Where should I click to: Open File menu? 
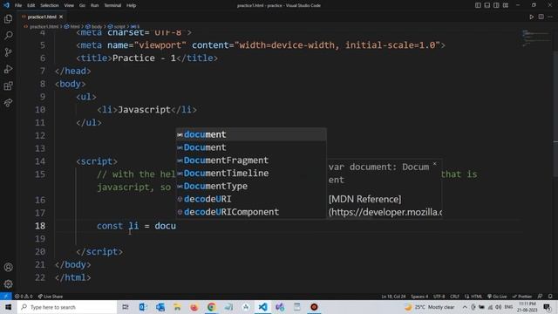tap(18, 5)
